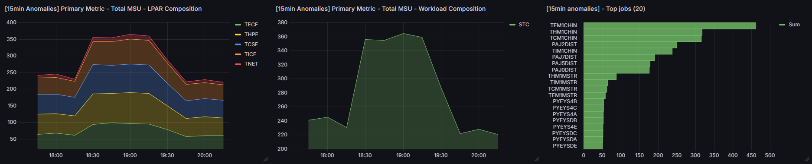Toggle TICF series in legend
This screenshot has width=812, height=164.
click(250, 54)
